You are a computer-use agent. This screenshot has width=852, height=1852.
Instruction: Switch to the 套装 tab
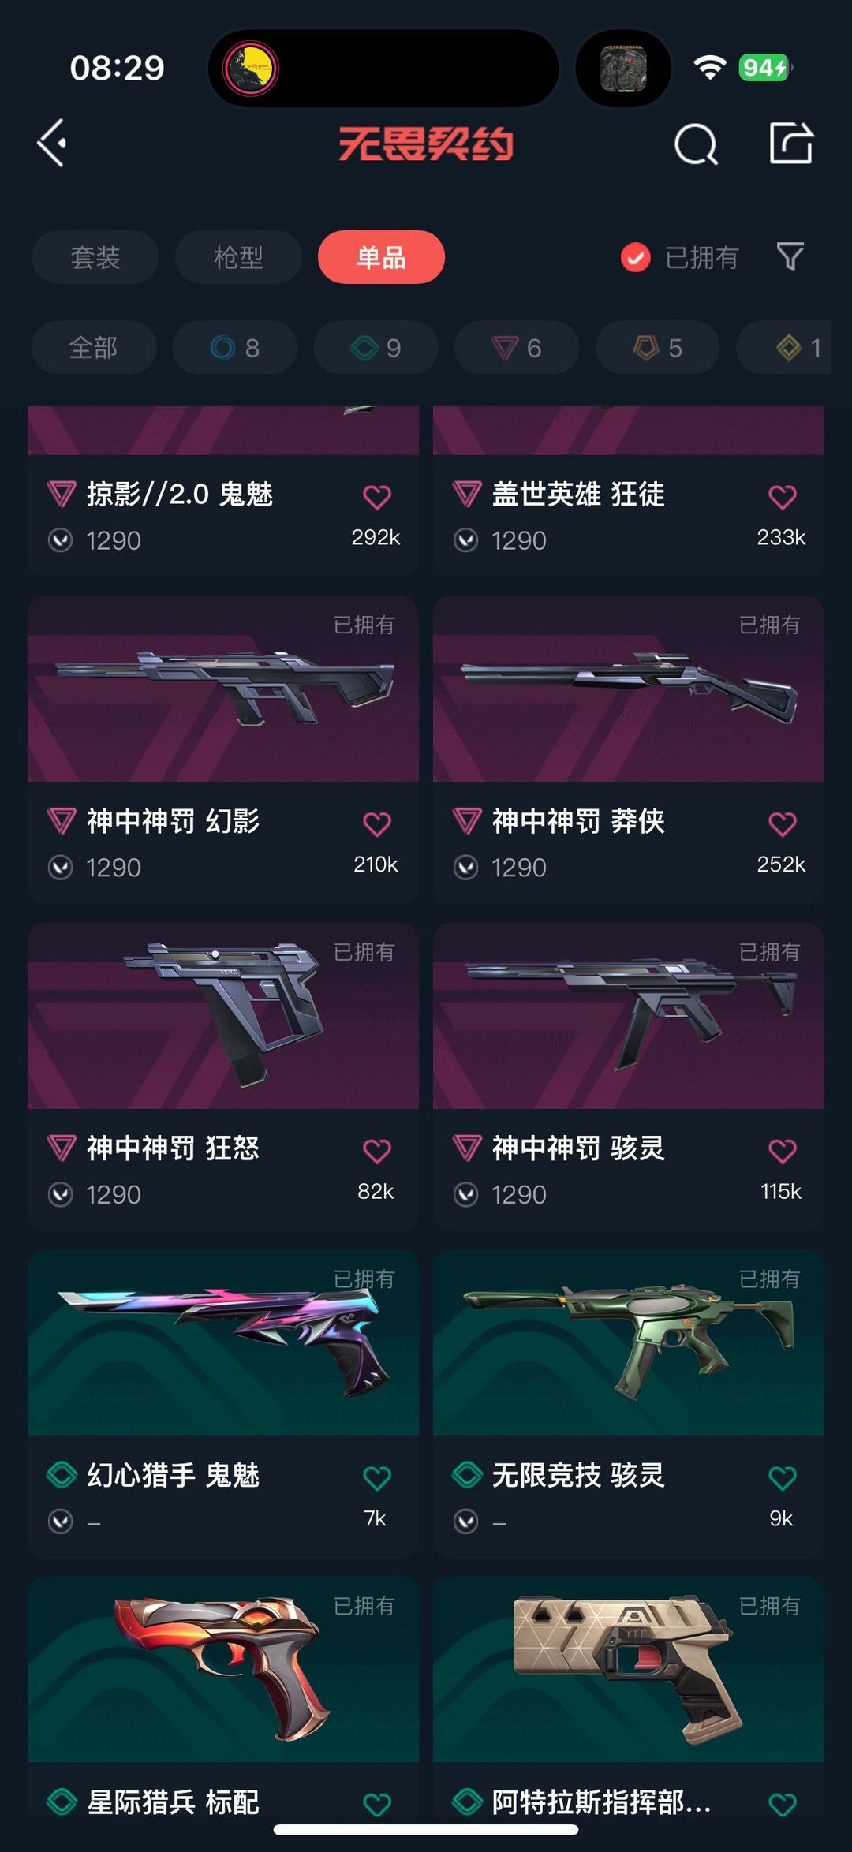click(x=95, y=257)
